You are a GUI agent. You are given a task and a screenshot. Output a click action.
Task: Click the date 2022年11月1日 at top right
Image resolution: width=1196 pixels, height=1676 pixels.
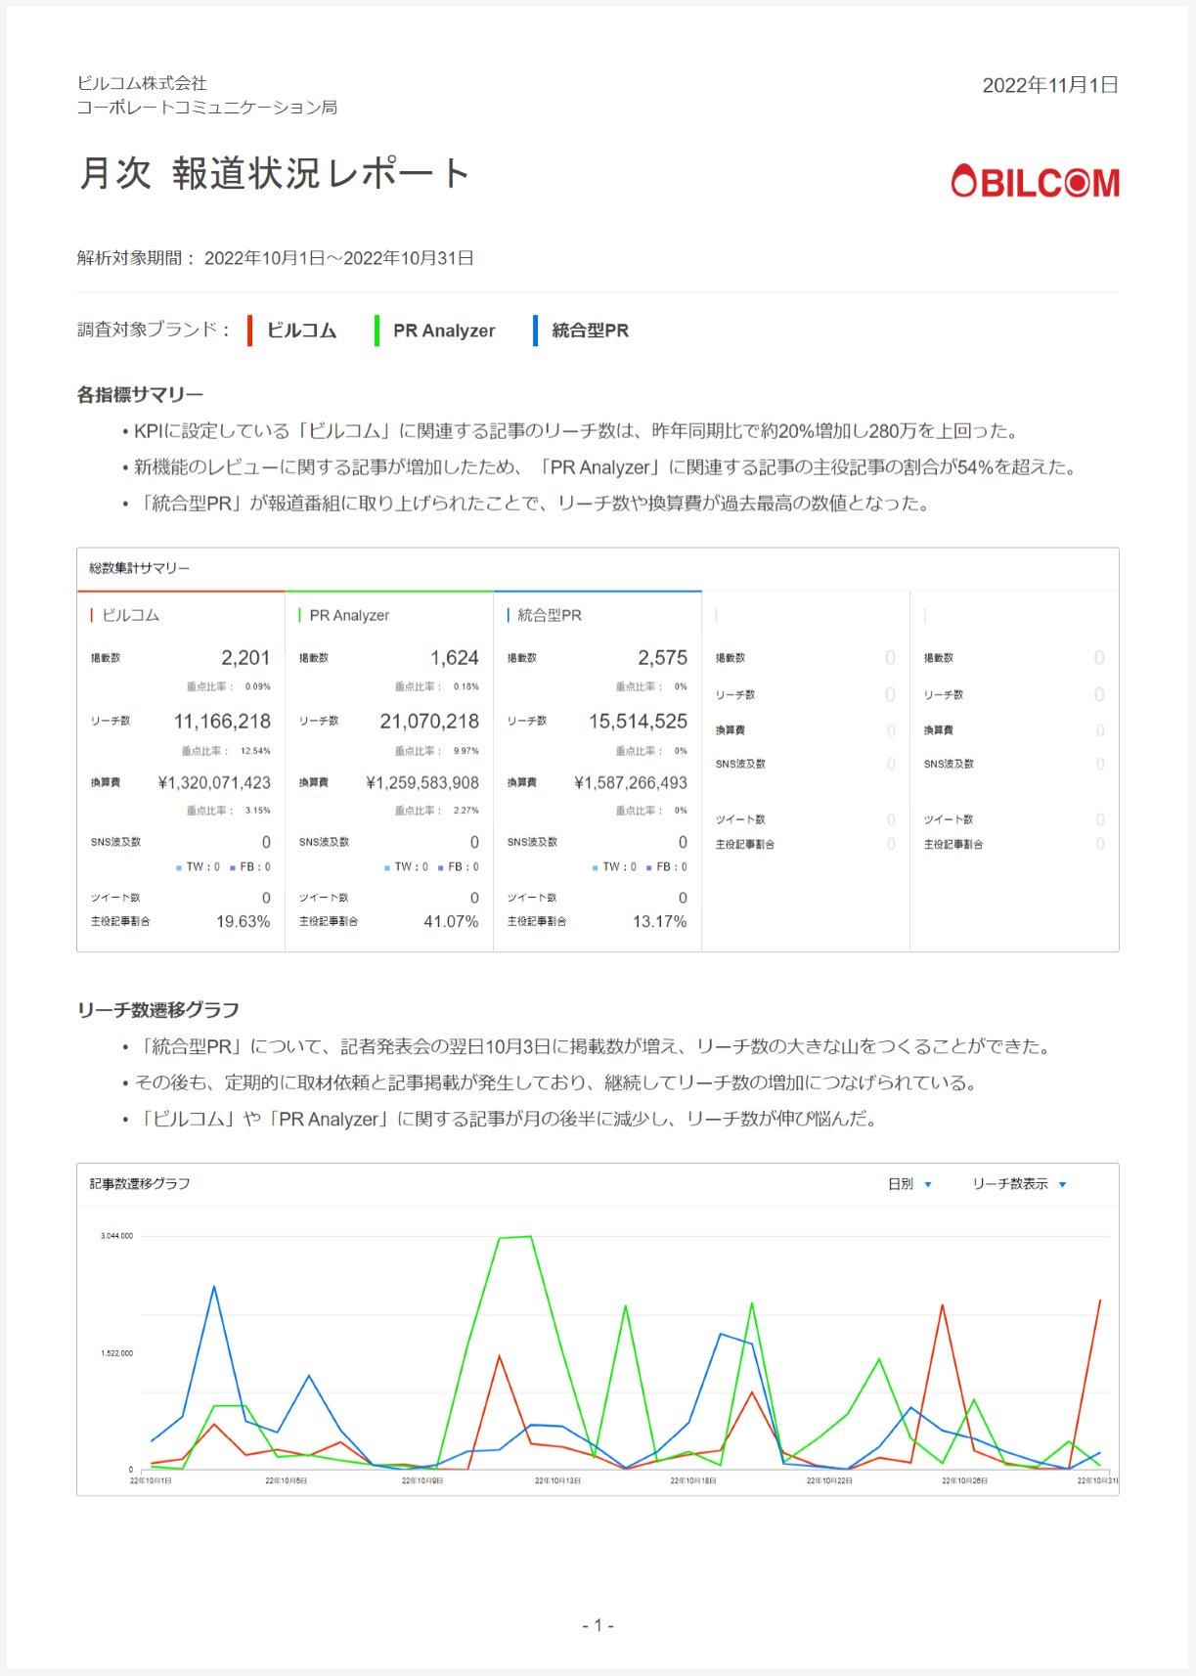coord(1050,85)
